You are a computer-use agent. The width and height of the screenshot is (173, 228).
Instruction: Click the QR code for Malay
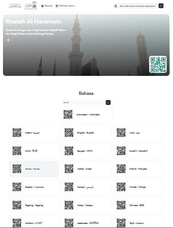pyautogui.click(x=69, y=205)
